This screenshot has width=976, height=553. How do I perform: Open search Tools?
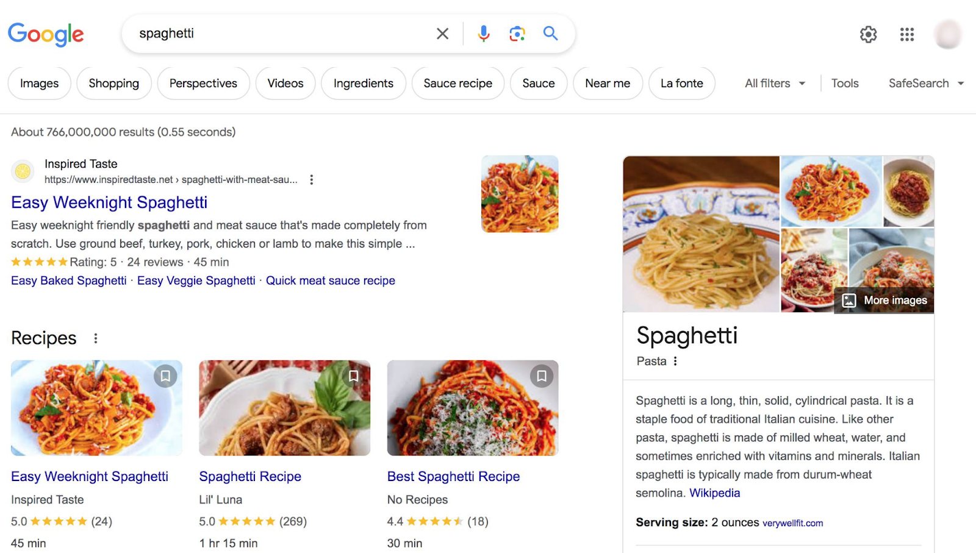click(x=844, y=83)
